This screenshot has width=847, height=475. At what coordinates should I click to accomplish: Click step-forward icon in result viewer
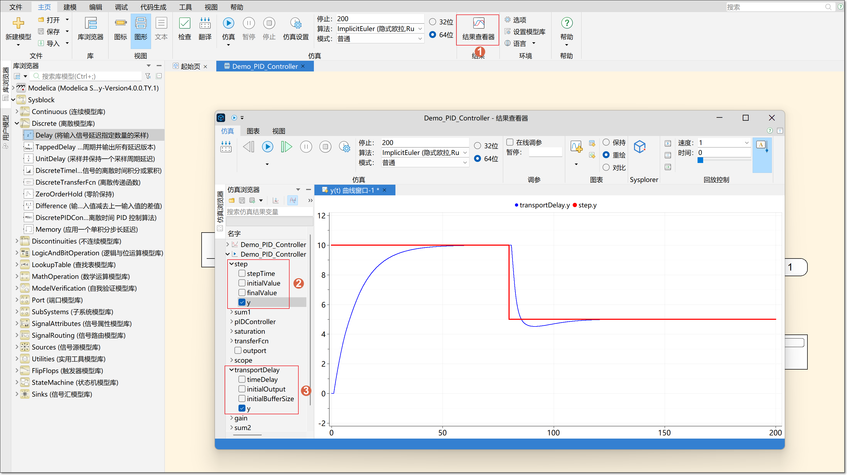[286, 147]
